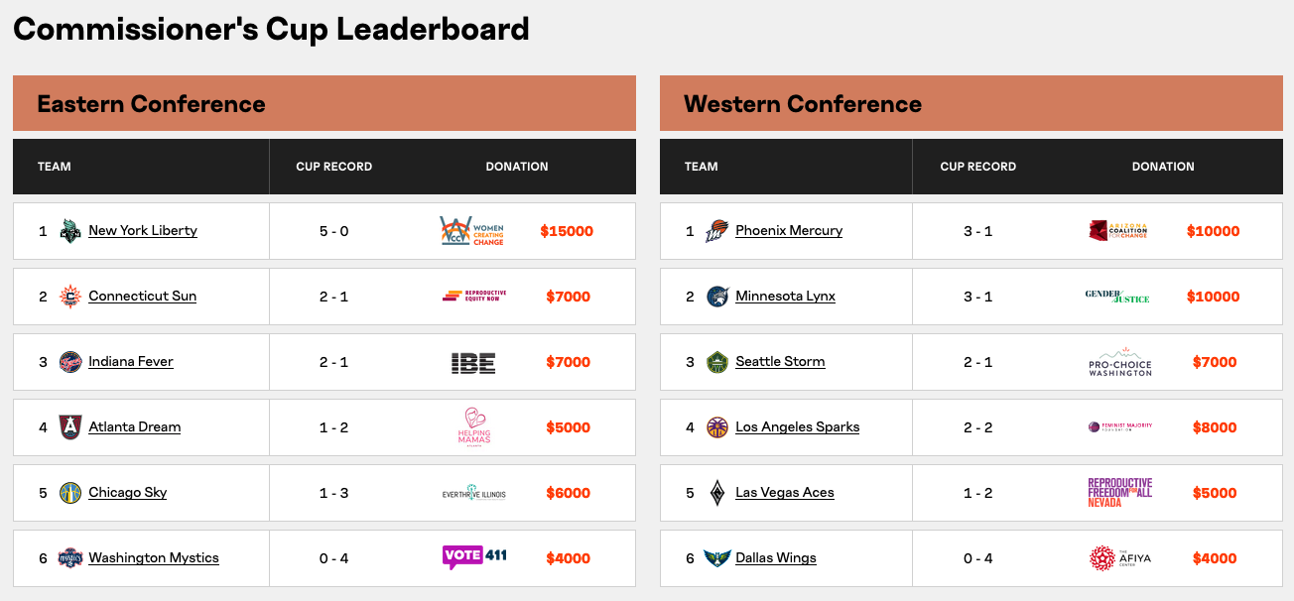Open the Las Vegas Aces link
Viewport: 1294px width, 601px height.
point(785,493)
